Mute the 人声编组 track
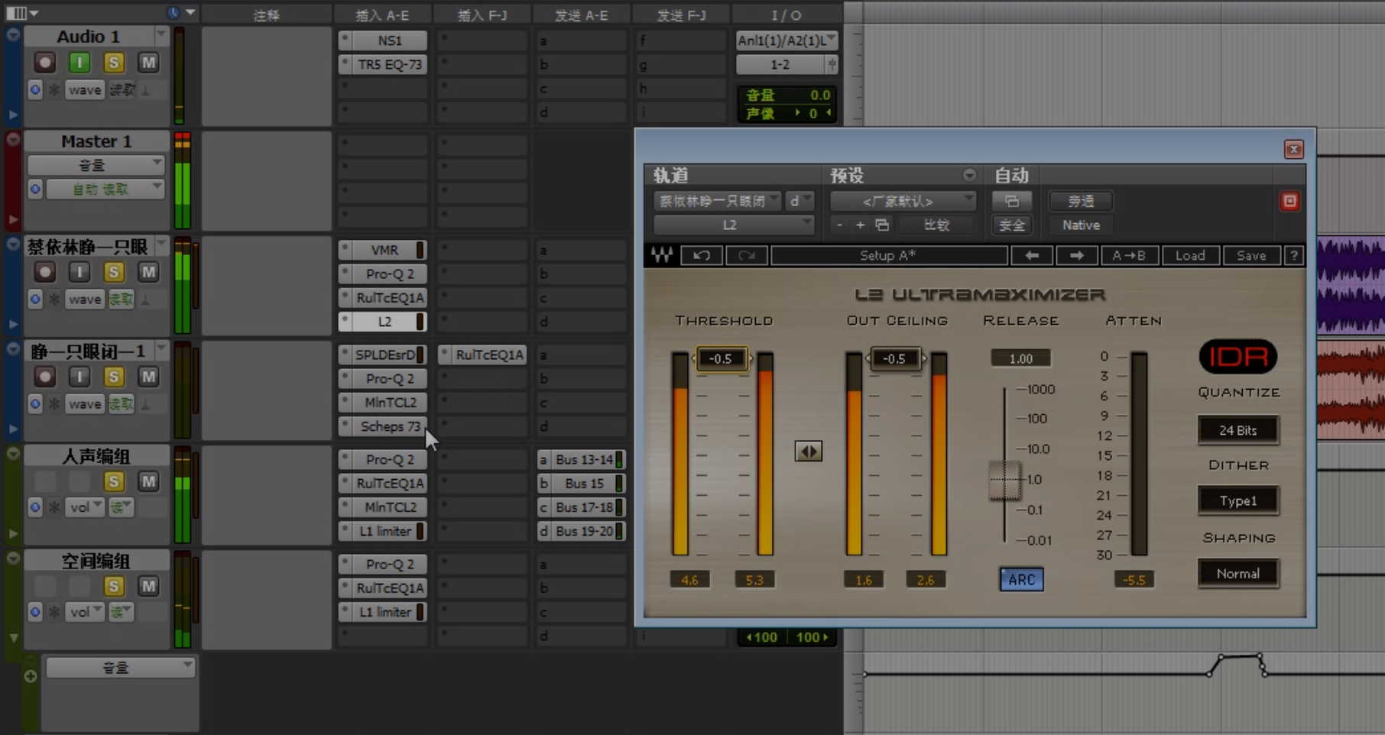 tap(148, 481)
